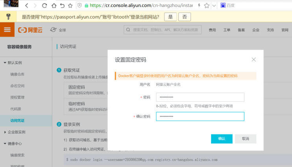Add favorite using star icon right of URL
Image resolution: width=292 pixels, height=167 pixels.
[x=207, y=5]
